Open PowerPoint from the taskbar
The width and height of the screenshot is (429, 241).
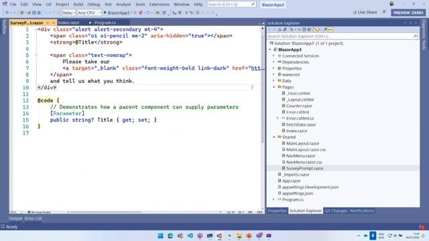pyautogui.click(x=249, y=236)
